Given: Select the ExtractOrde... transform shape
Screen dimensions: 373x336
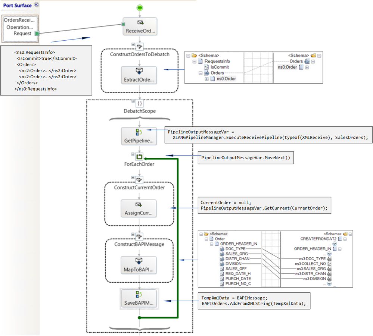Looking at the screenshot, I should (x=139, y=75).
